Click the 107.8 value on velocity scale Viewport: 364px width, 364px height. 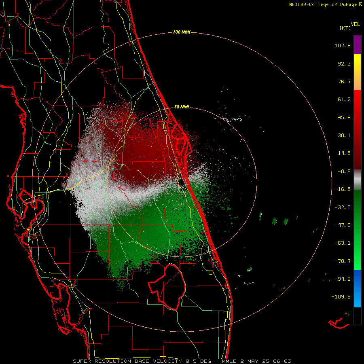(343, 45)
